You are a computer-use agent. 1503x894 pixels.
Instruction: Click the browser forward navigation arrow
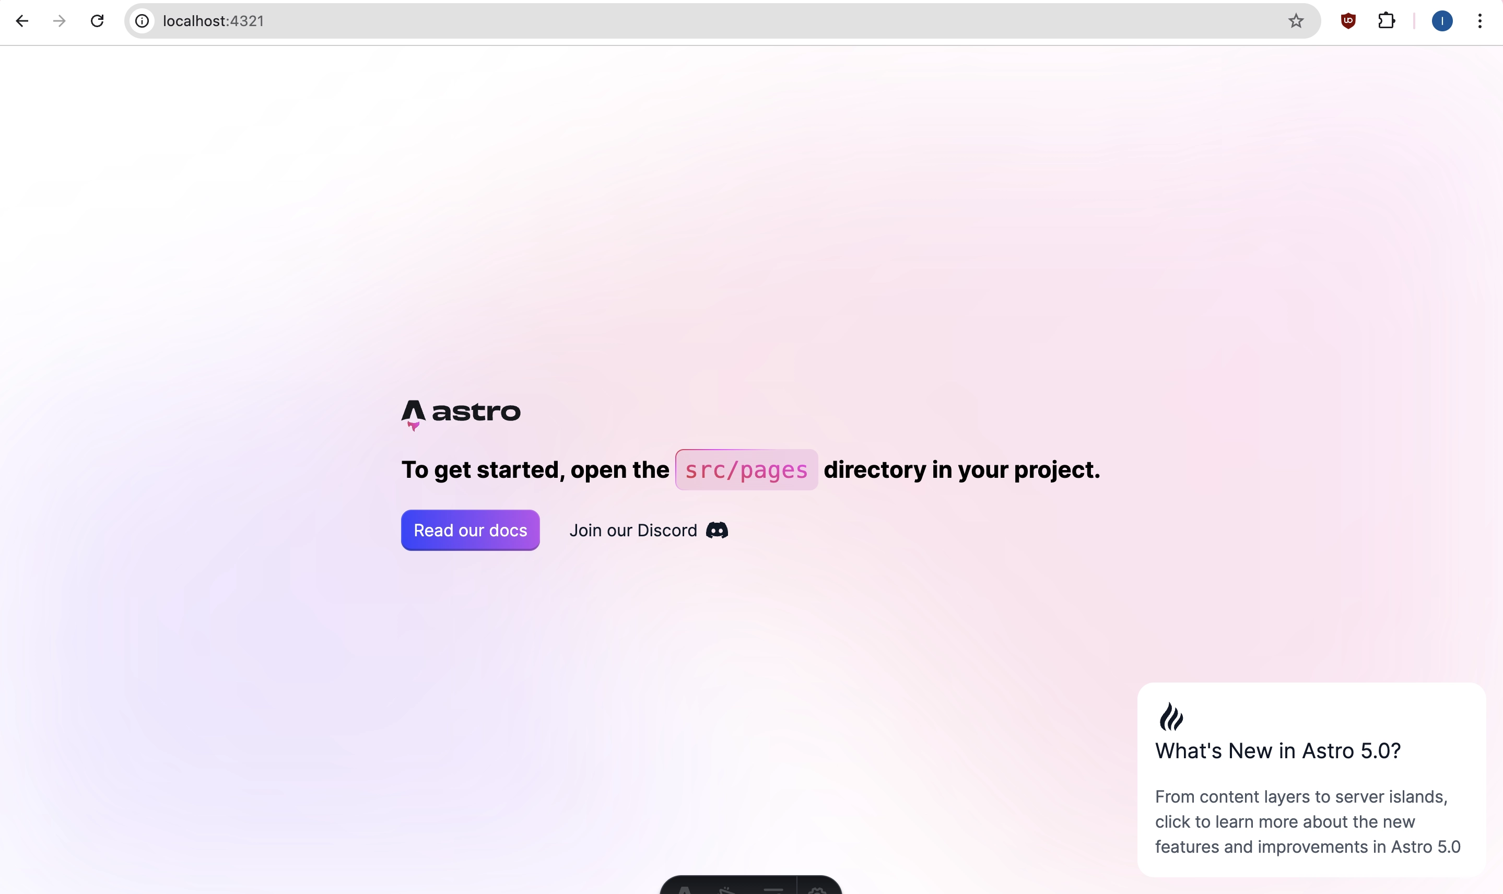pos(60,20)
